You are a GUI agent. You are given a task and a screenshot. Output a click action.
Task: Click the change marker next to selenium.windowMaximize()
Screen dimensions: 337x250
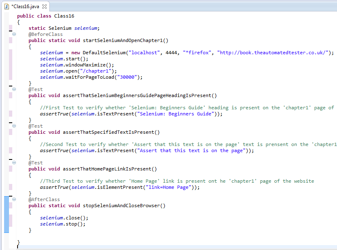pos(10,64)
